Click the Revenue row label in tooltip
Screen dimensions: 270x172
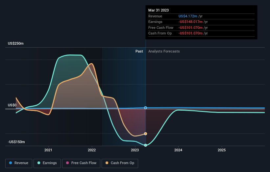pos(155,16)
